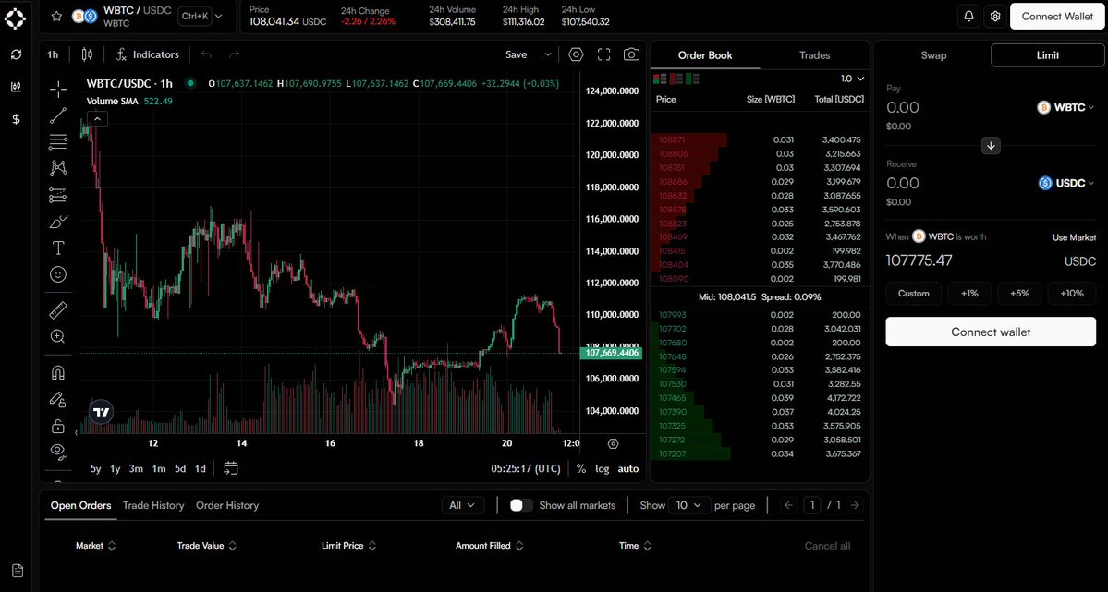Select the pattern drawing tool
The image size is (1108, 592).
point(58,168)
